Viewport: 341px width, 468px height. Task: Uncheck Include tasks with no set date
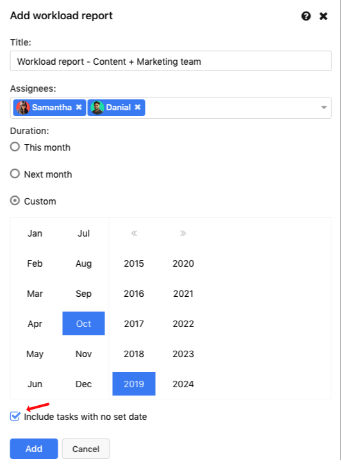(x=15, y=416)
